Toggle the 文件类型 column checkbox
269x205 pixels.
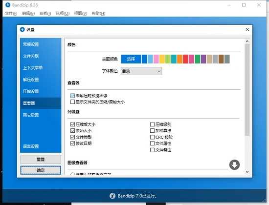click(72, 137)
